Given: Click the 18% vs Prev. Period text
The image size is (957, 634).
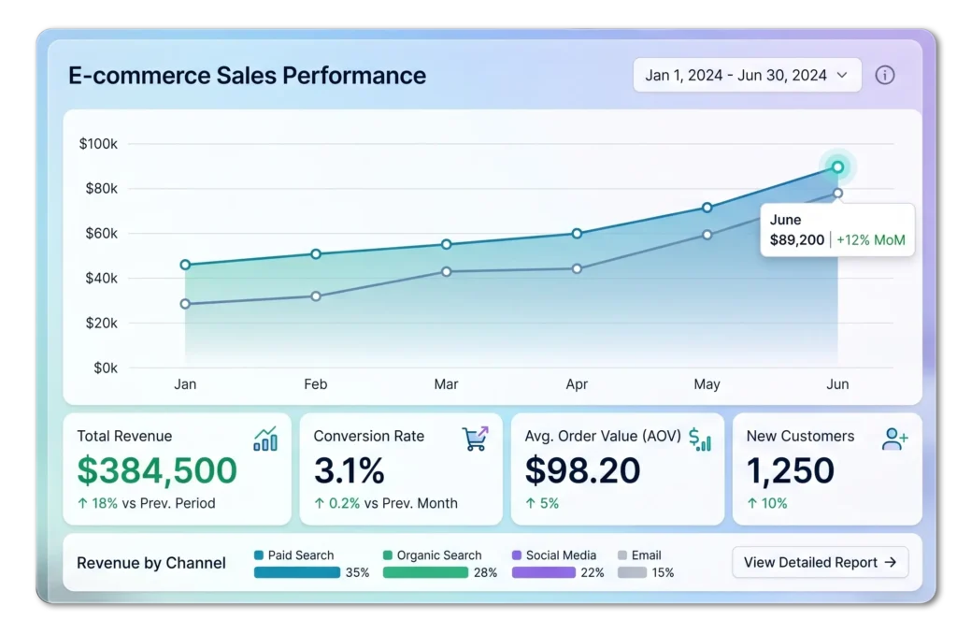Looking at the screenshot, I should tap(154, 503).
